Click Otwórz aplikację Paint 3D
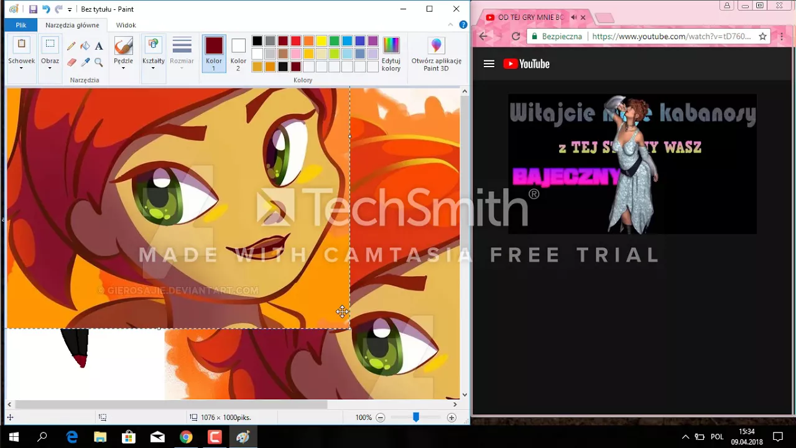Viewport: 796px width, 448px height. 436,54
